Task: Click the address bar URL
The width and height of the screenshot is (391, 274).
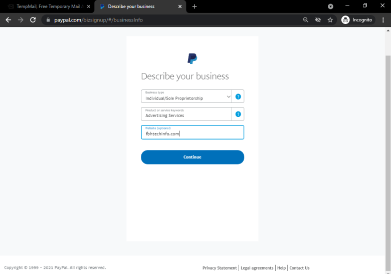Action: coord(98,20)
